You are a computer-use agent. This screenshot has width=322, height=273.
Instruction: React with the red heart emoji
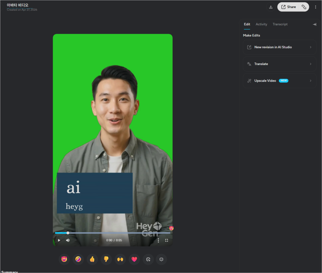(x=134, y=259)
